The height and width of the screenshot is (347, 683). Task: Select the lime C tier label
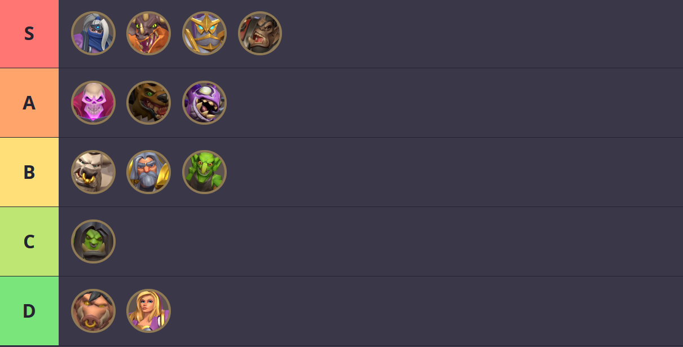[29, 241]
